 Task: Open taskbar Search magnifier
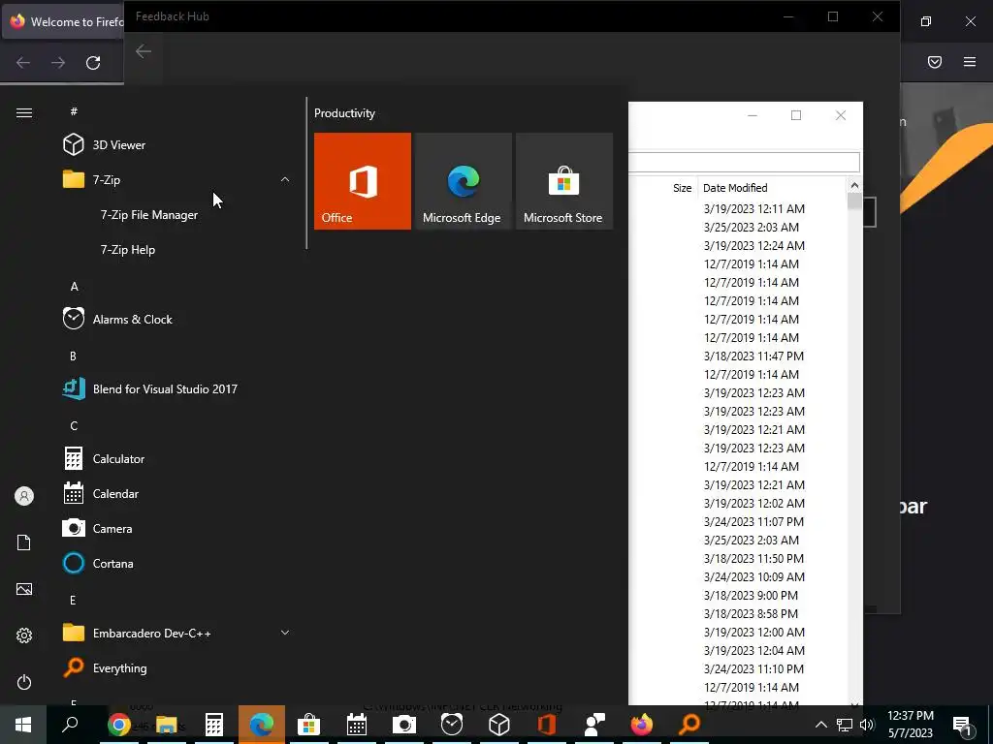click(x=70, y=724)
